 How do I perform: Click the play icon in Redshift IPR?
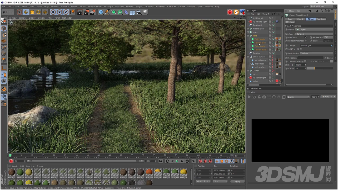tap(249, 97)
